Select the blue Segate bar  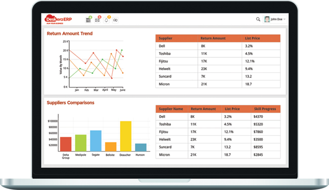click(x=96, y=141)
